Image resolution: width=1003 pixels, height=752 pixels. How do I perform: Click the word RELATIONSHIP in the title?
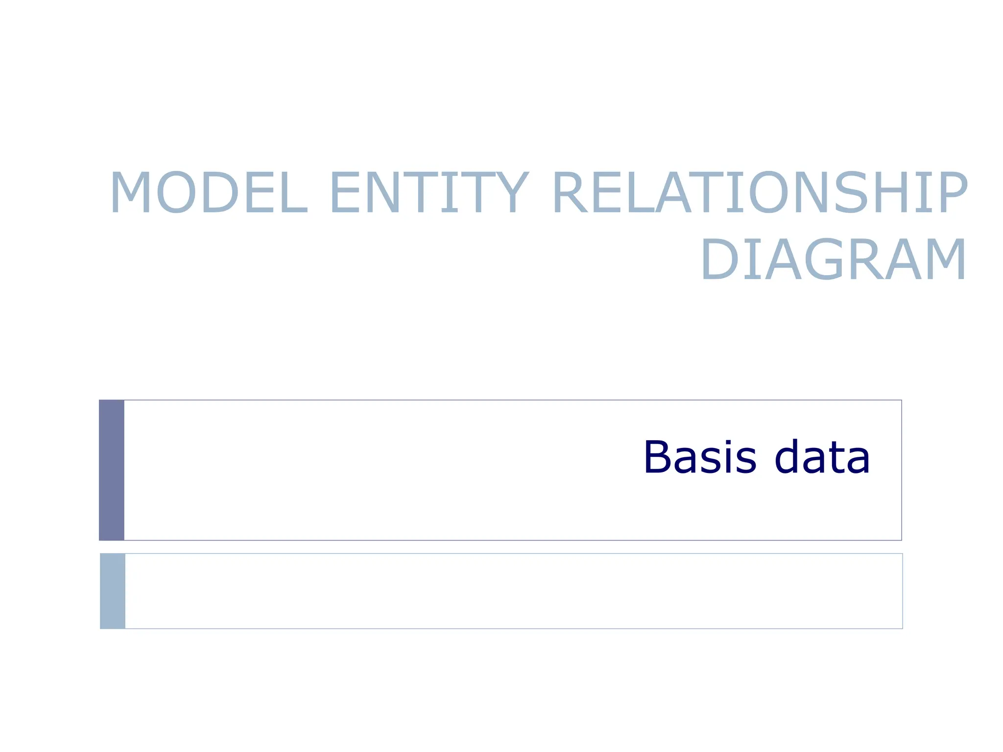pyautogui.click(x=759, y=192)
